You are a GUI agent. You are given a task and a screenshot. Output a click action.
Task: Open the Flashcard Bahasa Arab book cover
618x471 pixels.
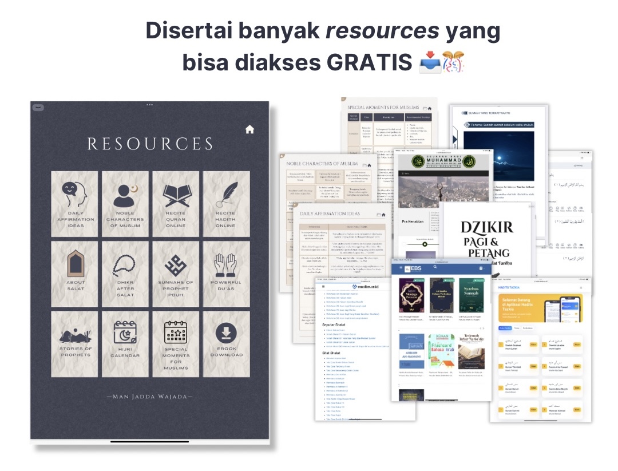pos(441,351)
